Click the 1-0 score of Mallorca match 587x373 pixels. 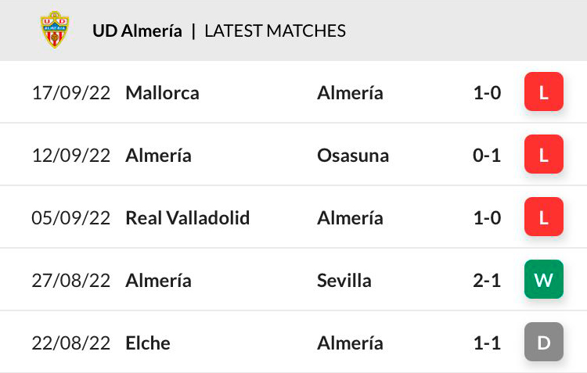point(487,93)
